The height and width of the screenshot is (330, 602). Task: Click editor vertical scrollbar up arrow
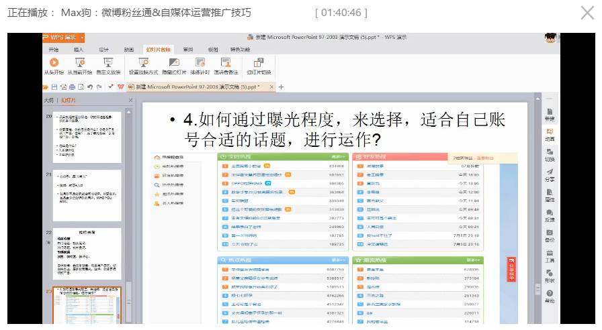[538, 99]
